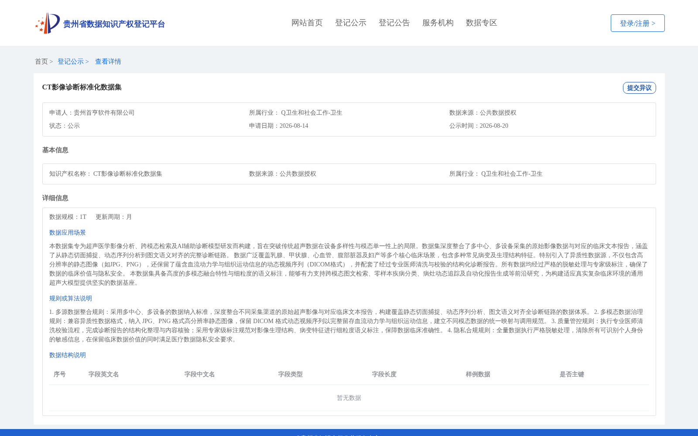Click the platform logo icon
This screenshot has width=698, height=436.
(x=48, y=23)
